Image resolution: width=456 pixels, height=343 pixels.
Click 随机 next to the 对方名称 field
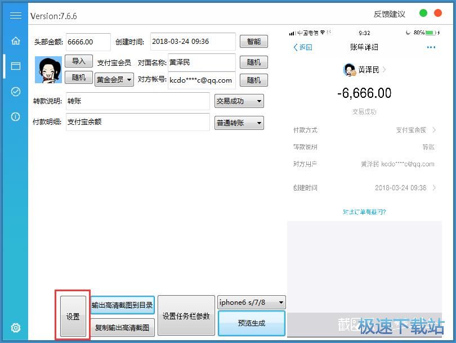pyautogui.click(x=253, y=62)
